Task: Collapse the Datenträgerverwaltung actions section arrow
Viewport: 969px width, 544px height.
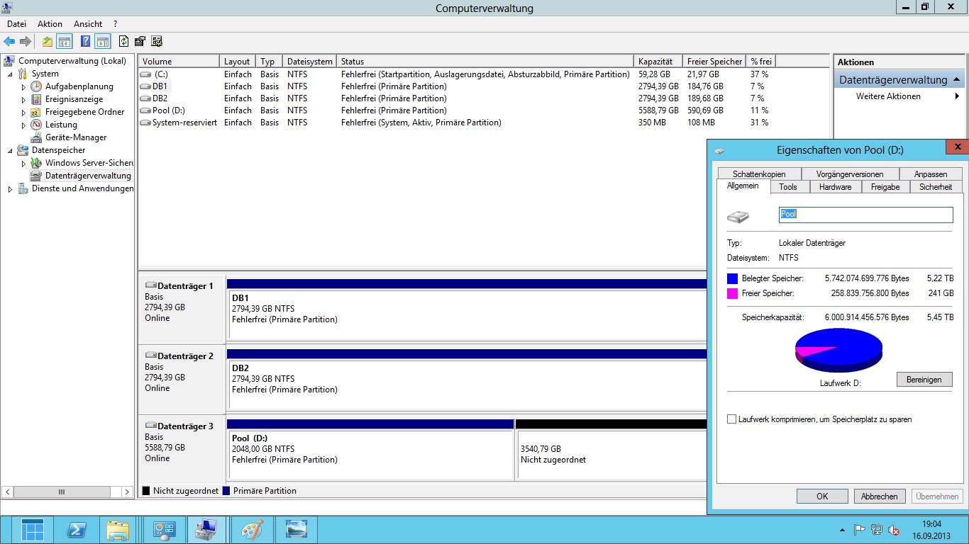Action: pyautogui.click(x=957, y=79)
